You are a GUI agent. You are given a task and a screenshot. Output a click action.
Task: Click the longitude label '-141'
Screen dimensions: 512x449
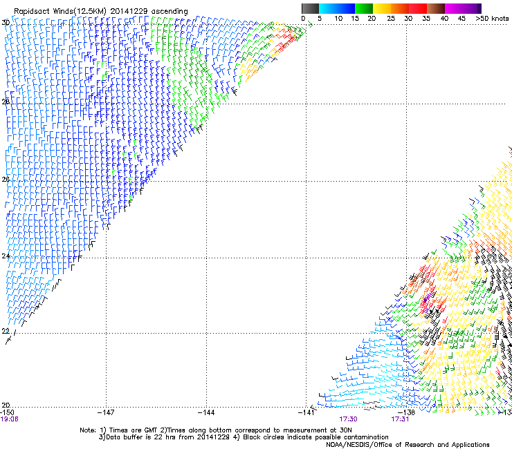point(307,412)
